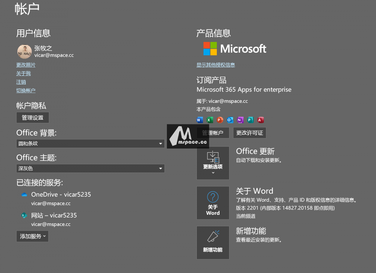Click the 显示其他授权信息 link

[x=216, y=65]
